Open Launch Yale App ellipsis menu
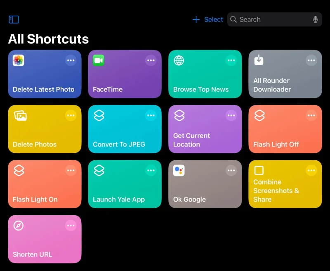Screen dimensions: 330x271 pyautogui.click(x=151, y=170)
